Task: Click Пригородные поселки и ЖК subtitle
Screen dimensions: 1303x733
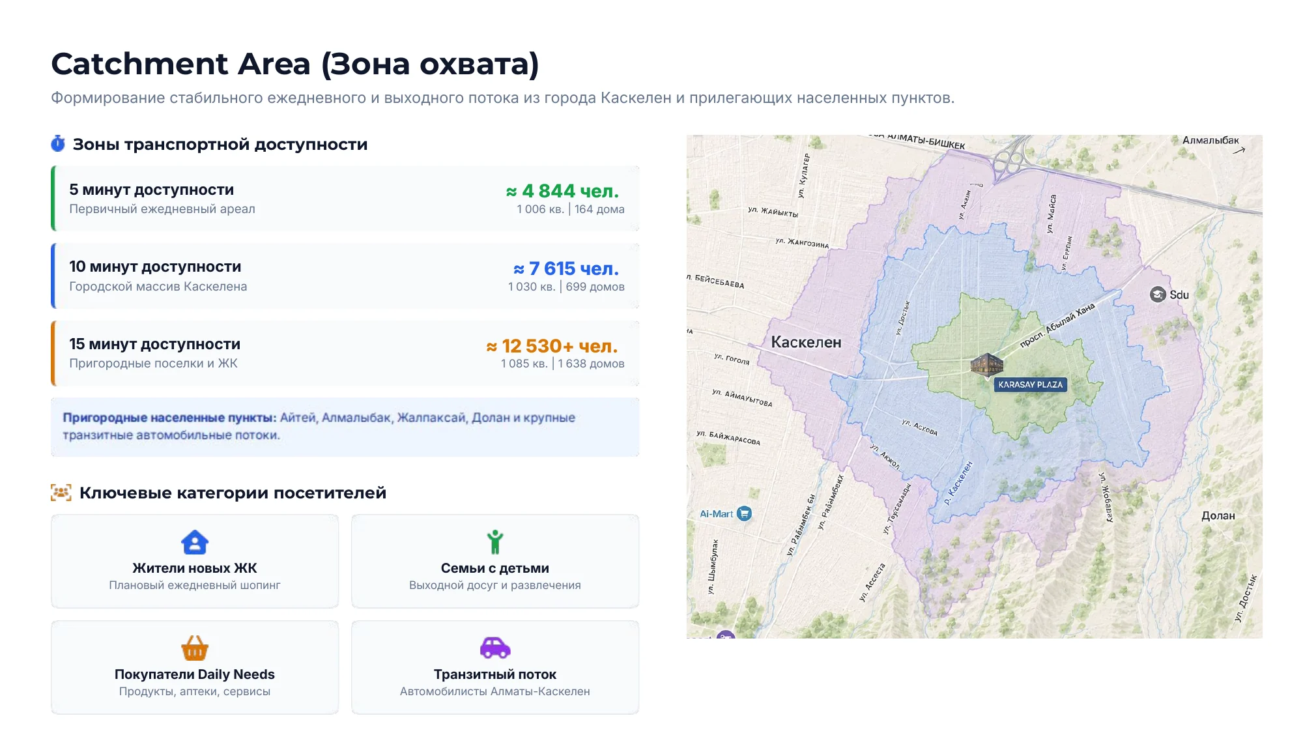Action: [x=154, y=364]
